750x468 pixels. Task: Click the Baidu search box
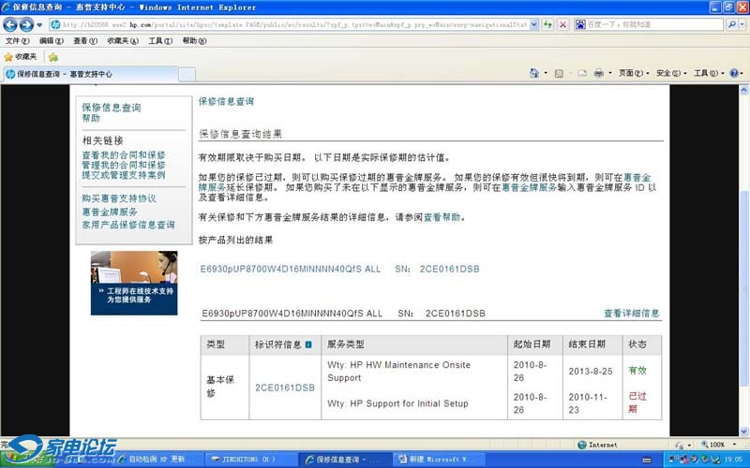(x=649, y=24)
